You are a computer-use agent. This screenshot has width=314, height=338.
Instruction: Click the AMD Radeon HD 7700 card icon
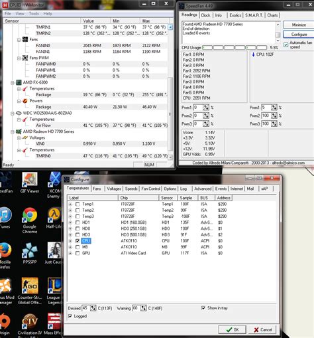pos(19,131)
